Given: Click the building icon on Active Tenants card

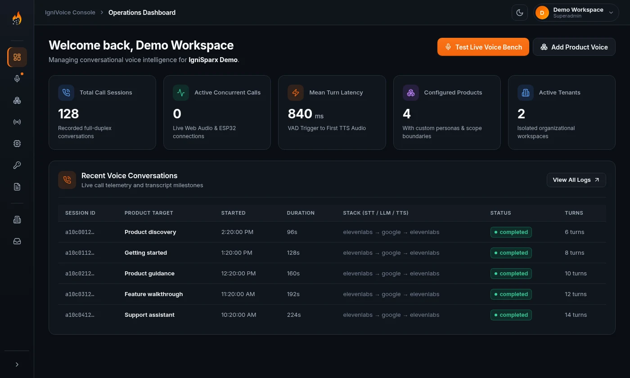Looking at the screenshot, I should 526,93.
